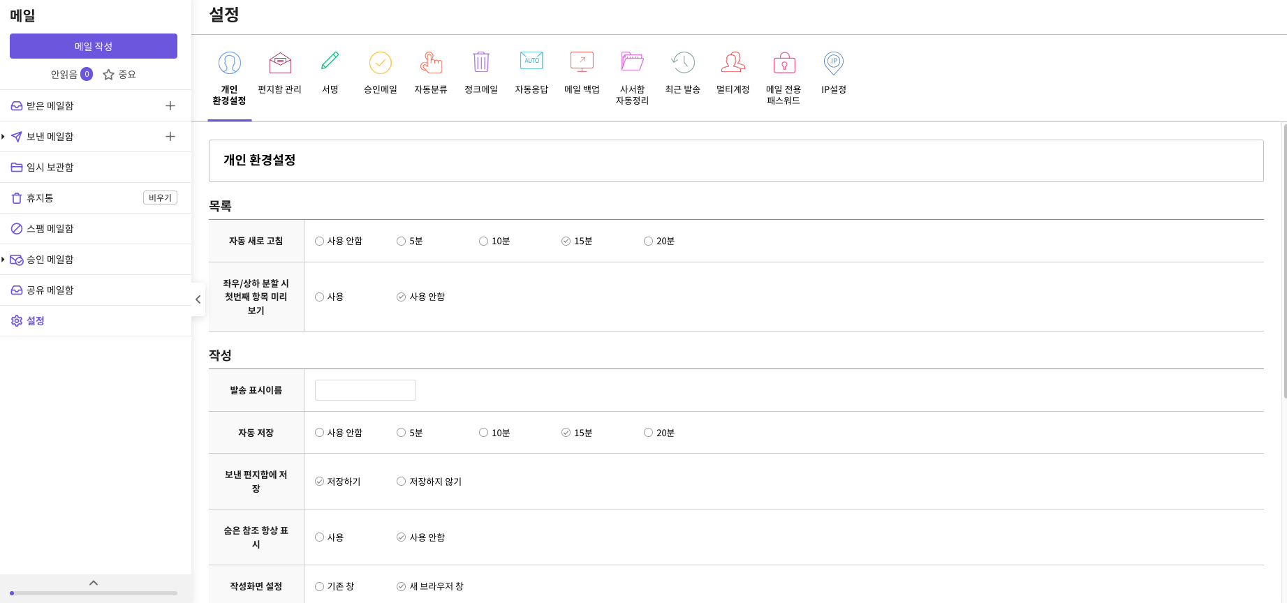The width and height of the screenshot is (1287, 603).
Task: Select 5분 for 자동 새로 고침
Action: [x=402, y=241]
